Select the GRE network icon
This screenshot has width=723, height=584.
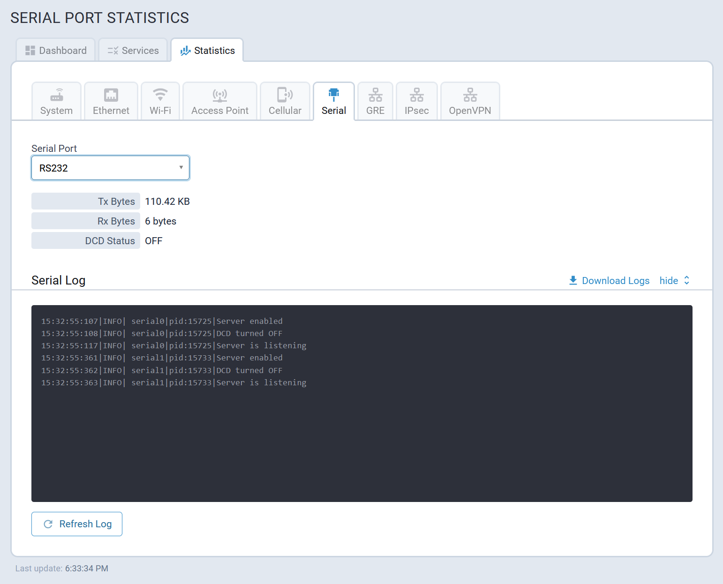click(375, 95)
